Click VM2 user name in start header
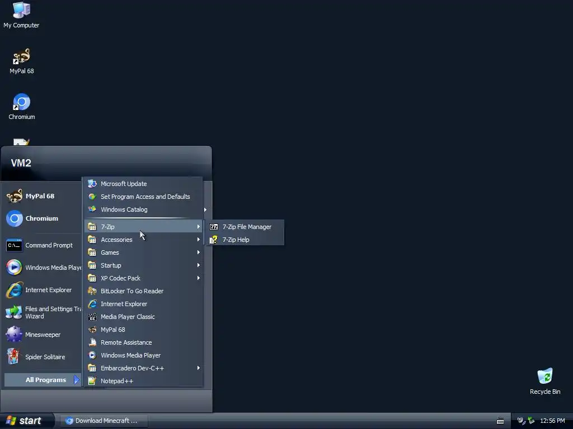The height and width of the screenshot is (429, 573). pos(21,163)
